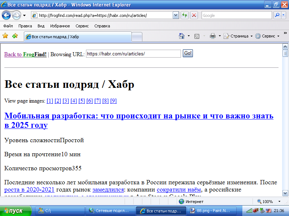289x216 pixels.
Task: Expand toolbar overflow chevron
Action: 285,33
